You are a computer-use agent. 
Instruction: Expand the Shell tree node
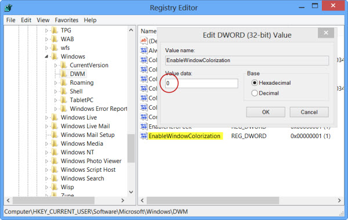tap(56, 91)
